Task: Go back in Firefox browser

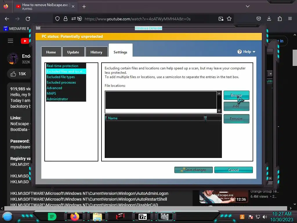Action: (x=7, y=19)
